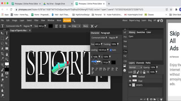Select the Crop tool

2,54
